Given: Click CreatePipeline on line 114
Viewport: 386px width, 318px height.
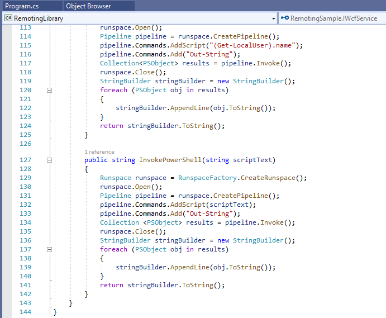Looking at the screenshot, I should point(241,36).
